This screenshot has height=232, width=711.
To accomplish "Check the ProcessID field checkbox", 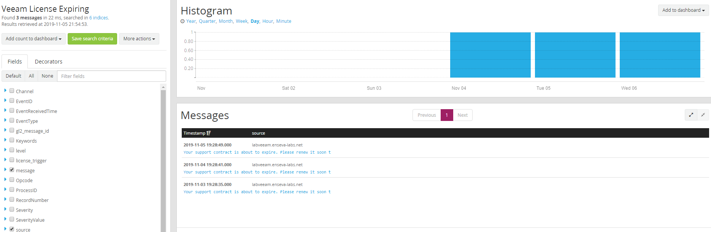I will pyautogui.click(x=12, y=189).
